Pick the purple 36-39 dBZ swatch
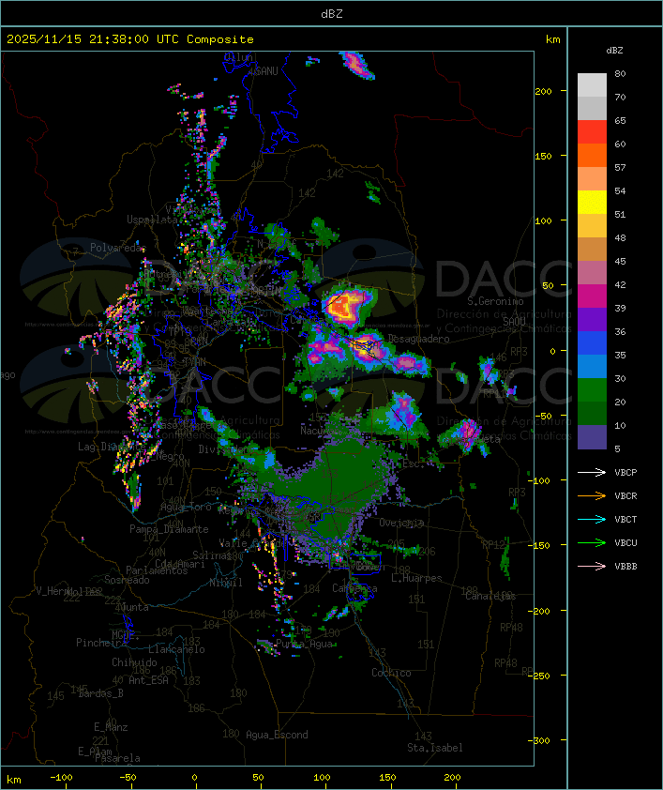 click(592, 319)
